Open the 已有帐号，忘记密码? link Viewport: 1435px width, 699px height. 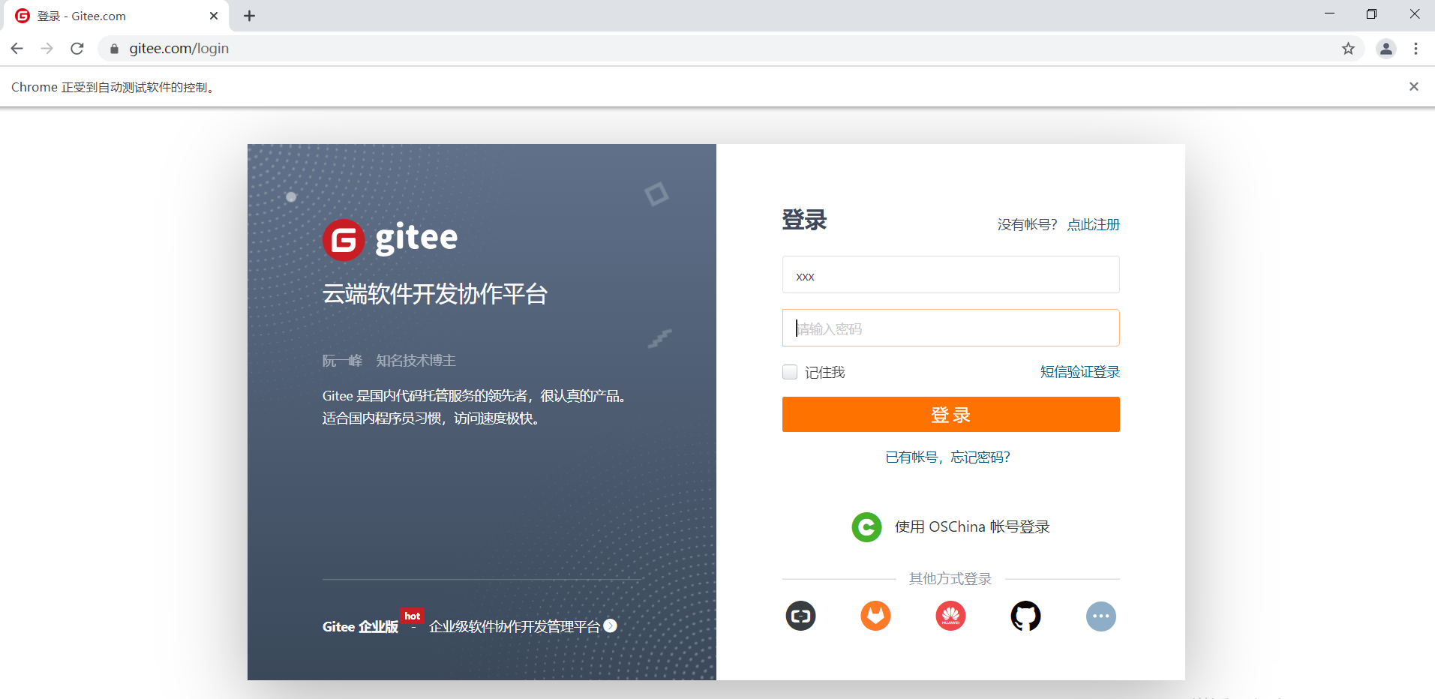coord(948,457)
